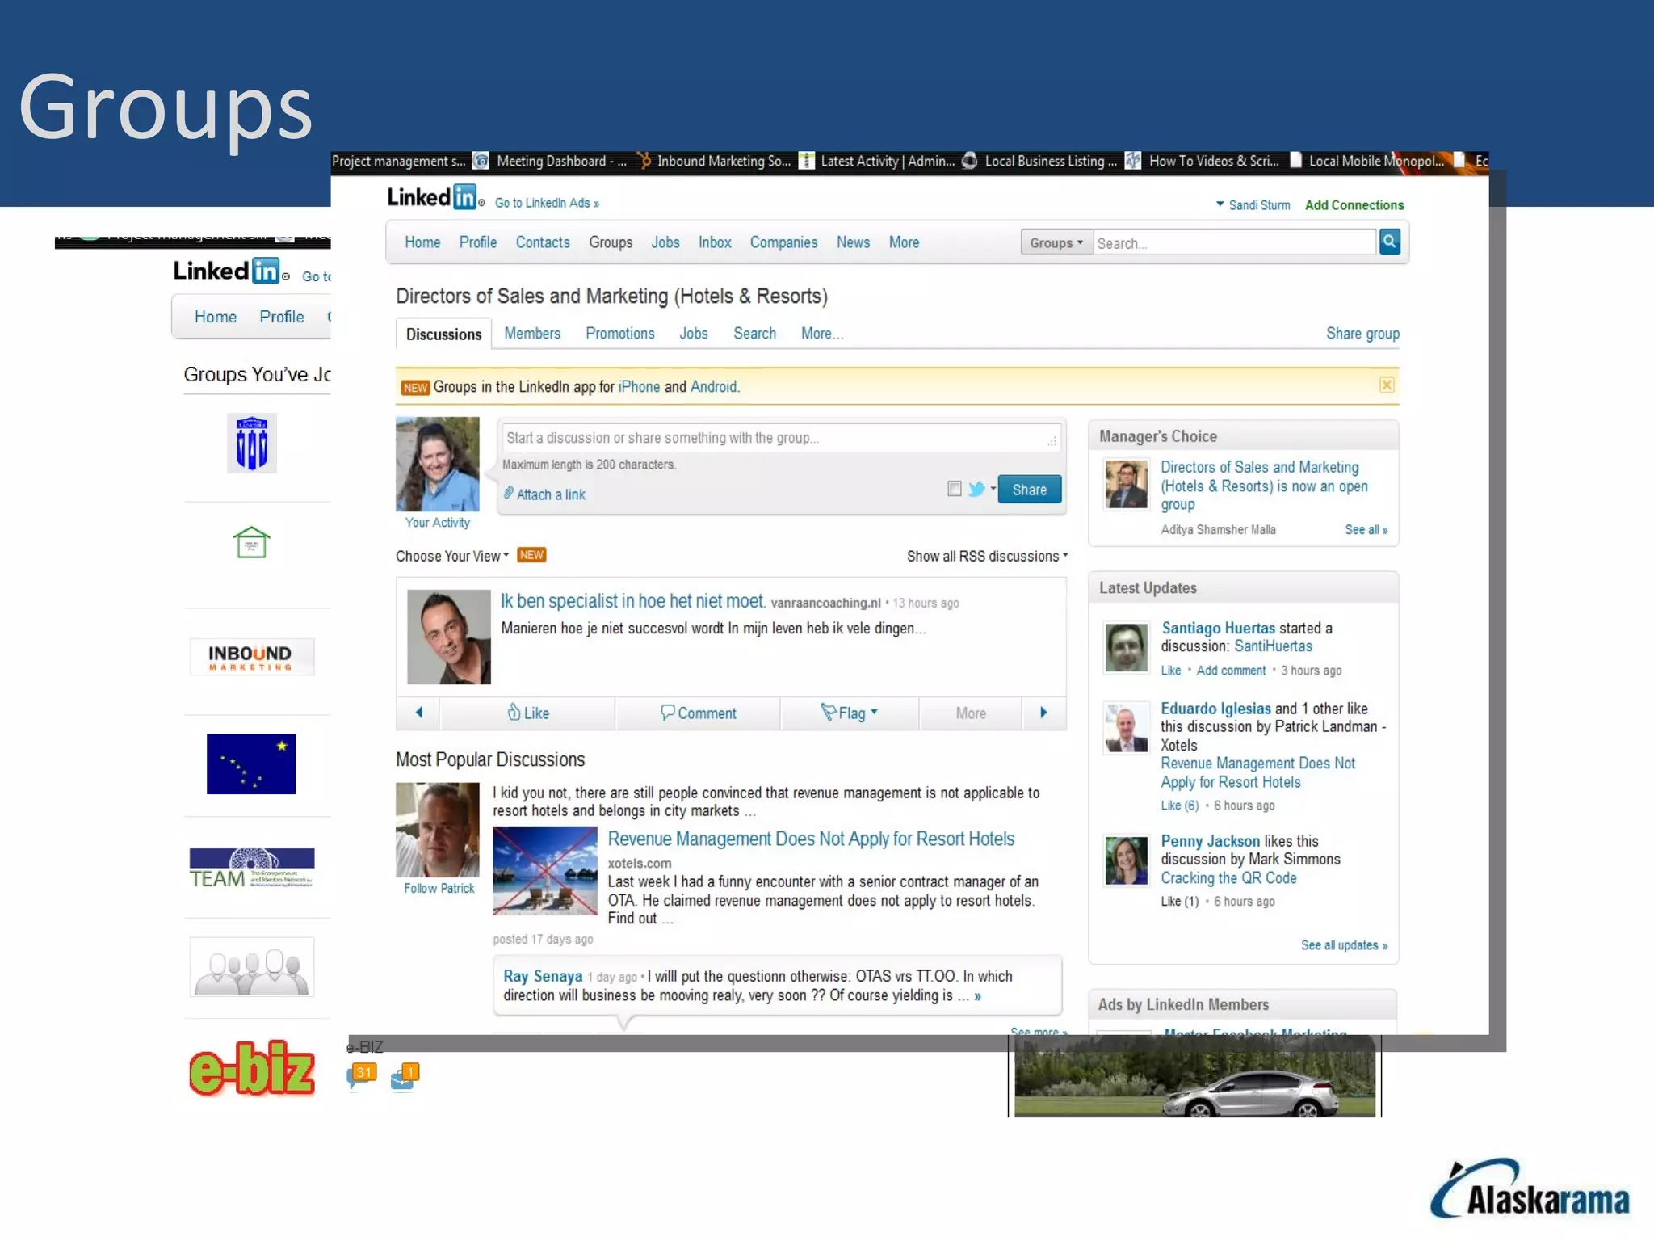Open the e-biz group logo
The image size is (1654, 1241).
pyautogui.click(x=251, y=1068)
